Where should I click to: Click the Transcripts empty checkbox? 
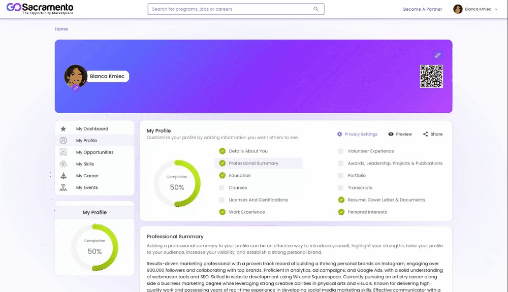pos(340,188)
